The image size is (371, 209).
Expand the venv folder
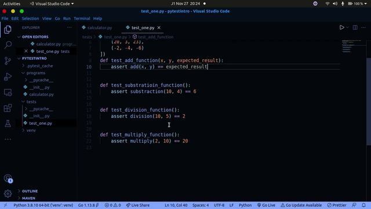[x=31, y=130]
